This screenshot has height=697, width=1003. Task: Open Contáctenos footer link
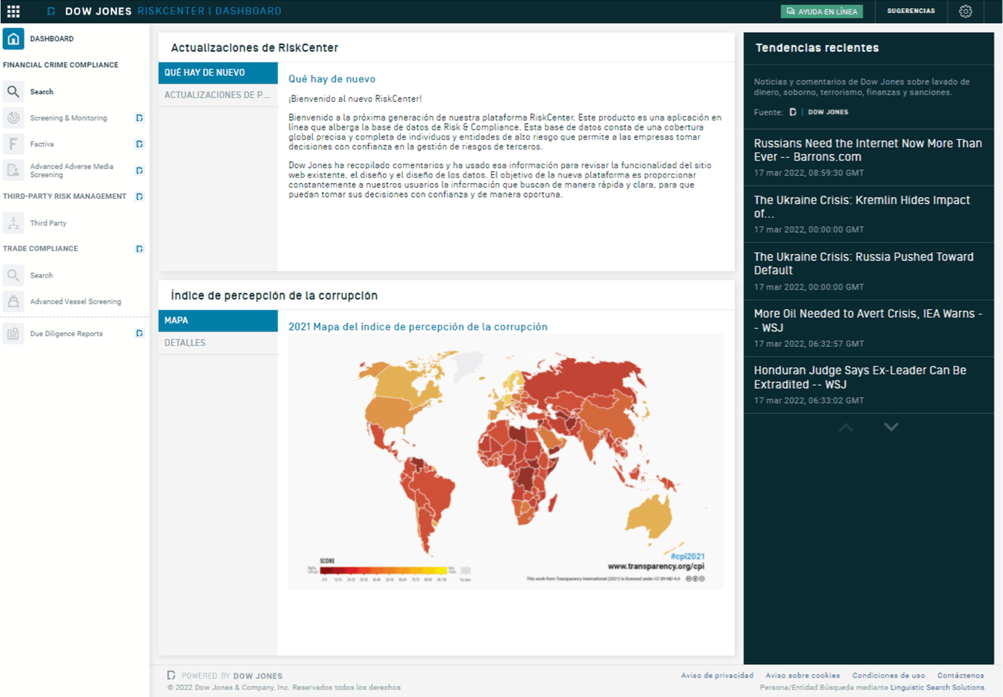tap(960, 675)
